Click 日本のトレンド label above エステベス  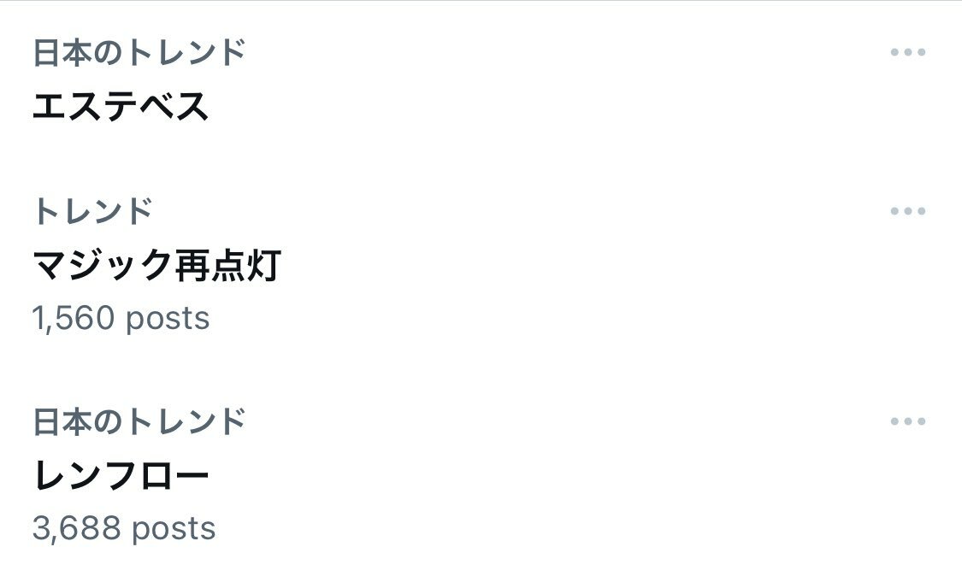pyautogui.click(x=139, y=53)
